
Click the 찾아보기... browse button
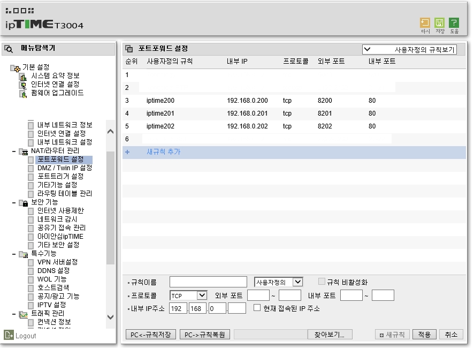coord(330,335)
